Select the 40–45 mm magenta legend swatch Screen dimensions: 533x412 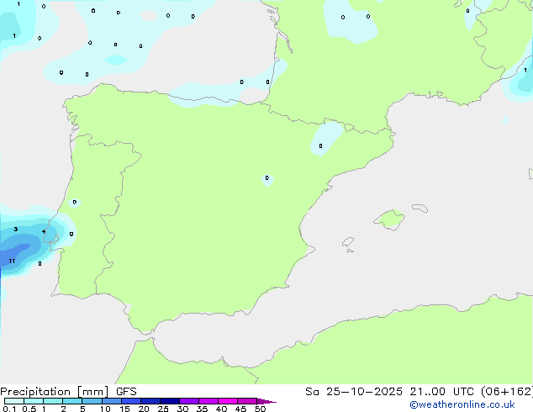[228, 401]
